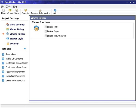Enable the Print checkbox
136x108 pixels.
tap(46, 27)
